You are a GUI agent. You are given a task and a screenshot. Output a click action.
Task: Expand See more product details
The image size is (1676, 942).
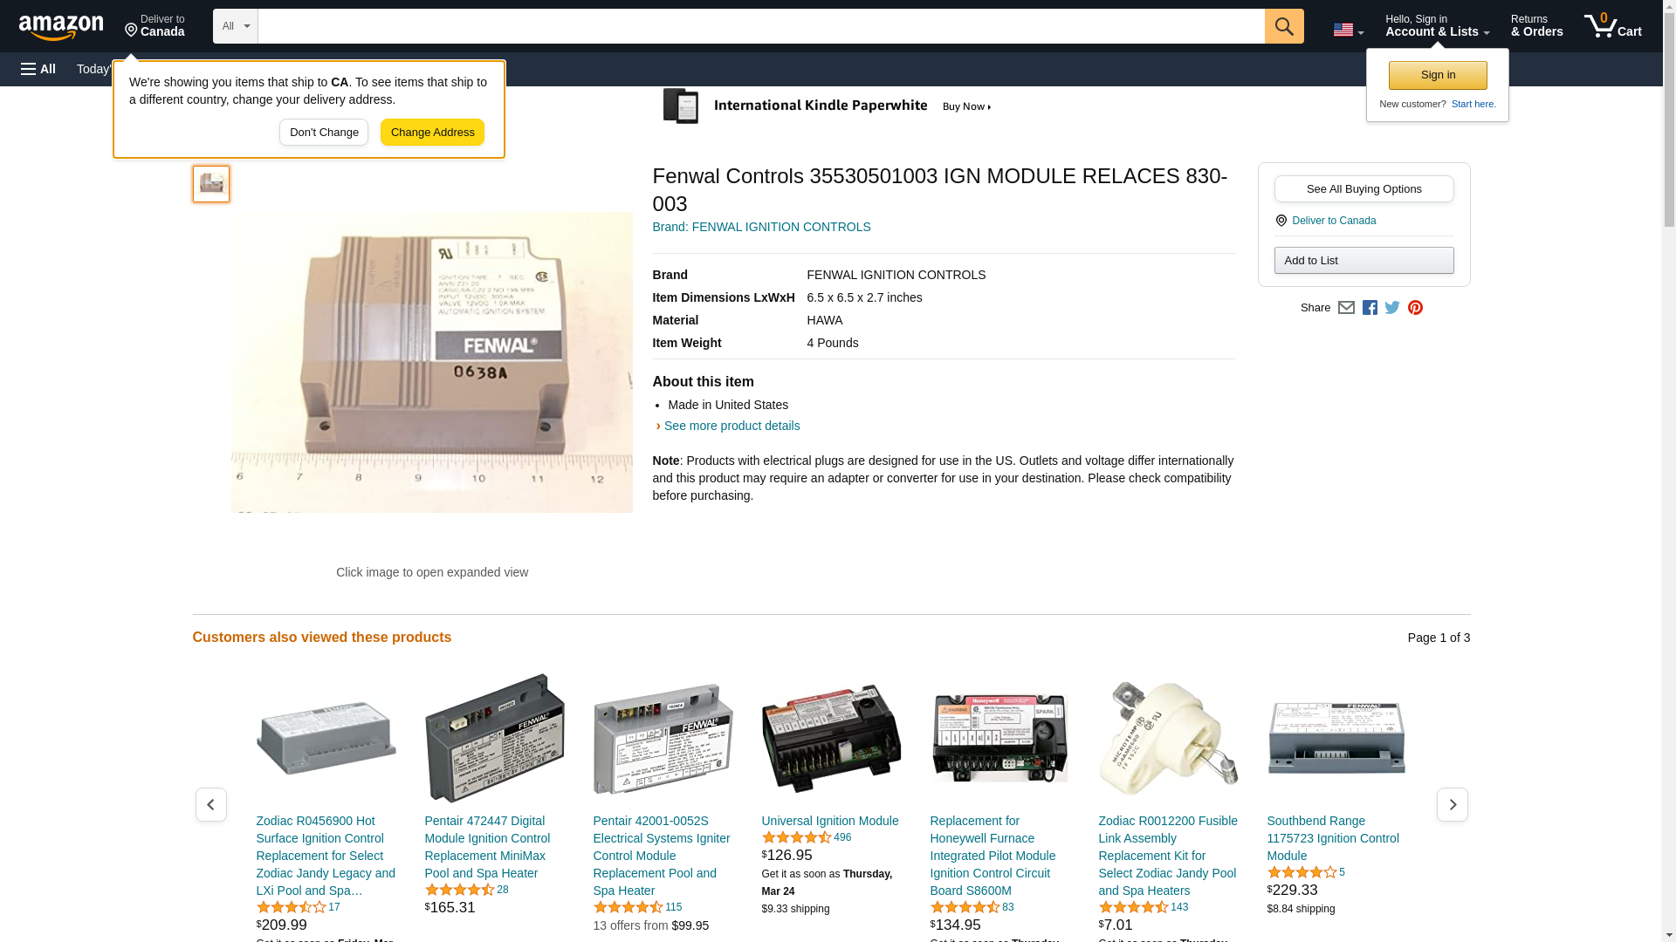731,426
